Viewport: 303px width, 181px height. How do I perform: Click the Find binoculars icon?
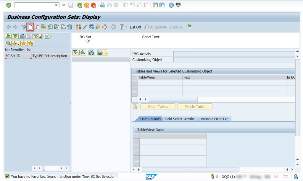coord(109,5)
